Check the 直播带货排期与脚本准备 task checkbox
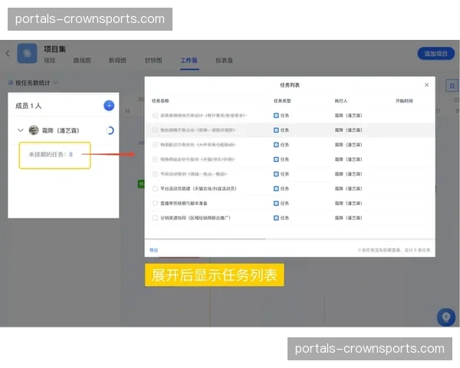Viewport: 460px width, 368px height. [x=155, y=203]
